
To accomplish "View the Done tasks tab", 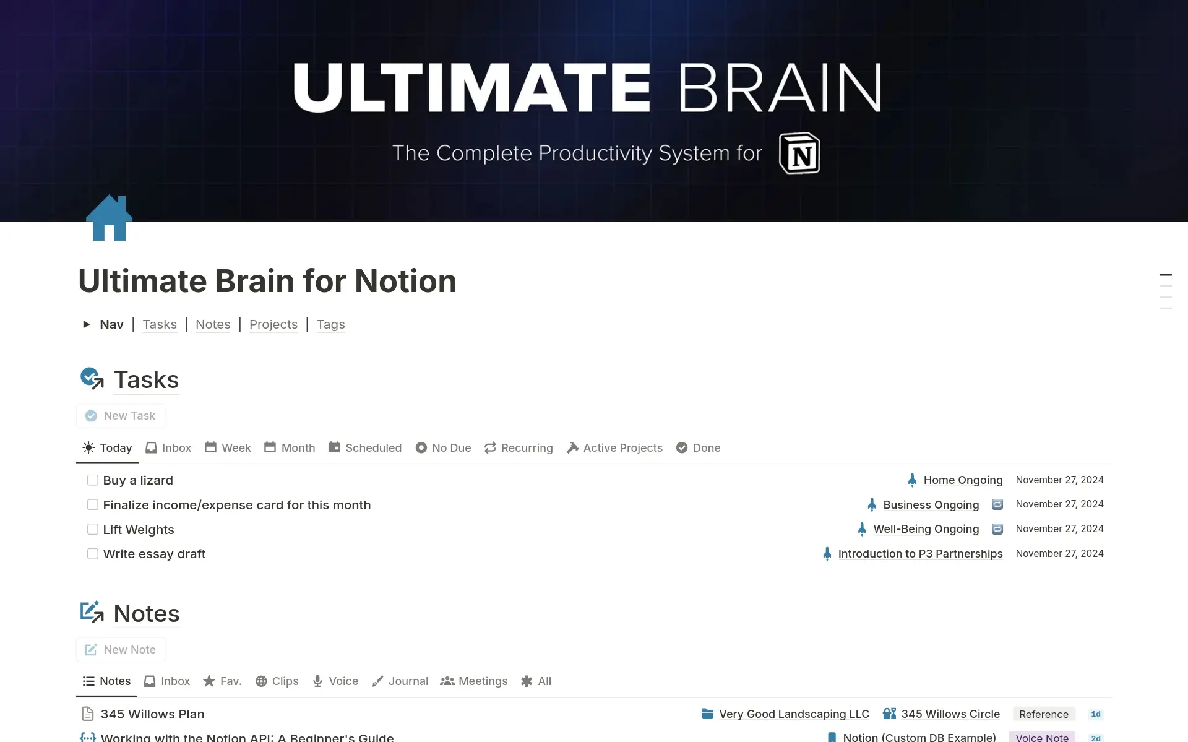I will point(698,447).
